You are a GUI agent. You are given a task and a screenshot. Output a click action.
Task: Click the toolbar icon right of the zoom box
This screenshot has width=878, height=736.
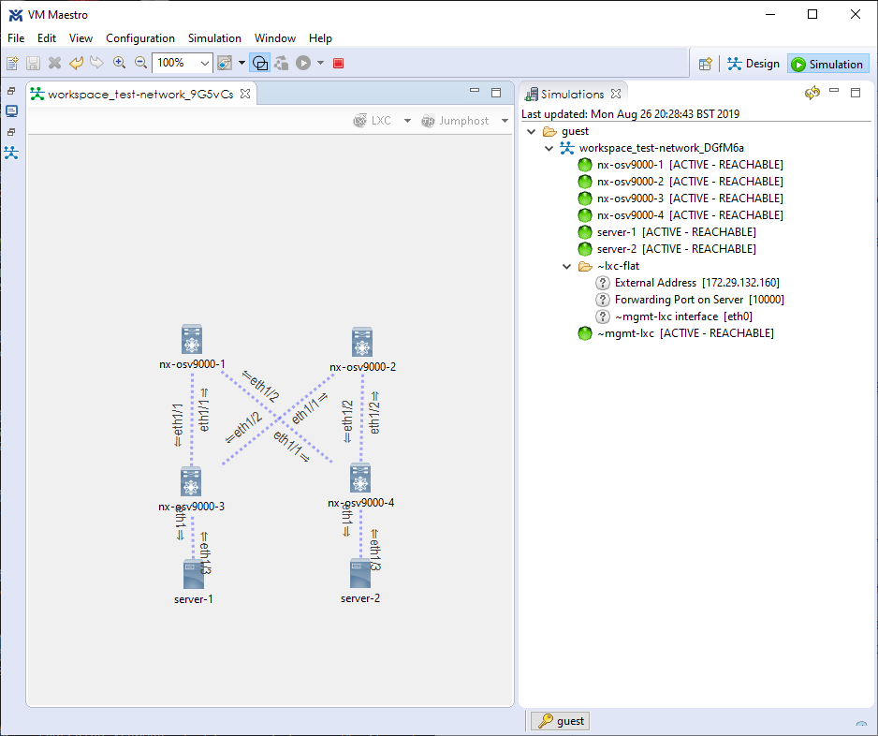(x=225, y=64)
